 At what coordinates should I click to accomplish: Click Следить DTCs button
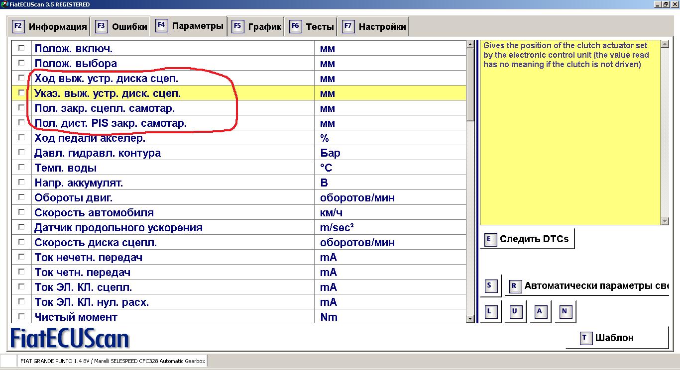click(527, 239)
